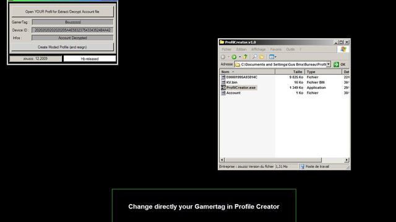
Task: Click the folder icon in the address bar
Action: [238, 65]
